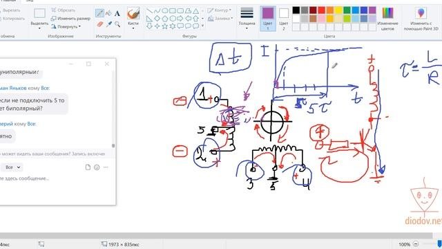Select the Color picker eyedropper tool
Image resolution: width=442 pixels, height=249 pixels.
(x=109, y=24)
